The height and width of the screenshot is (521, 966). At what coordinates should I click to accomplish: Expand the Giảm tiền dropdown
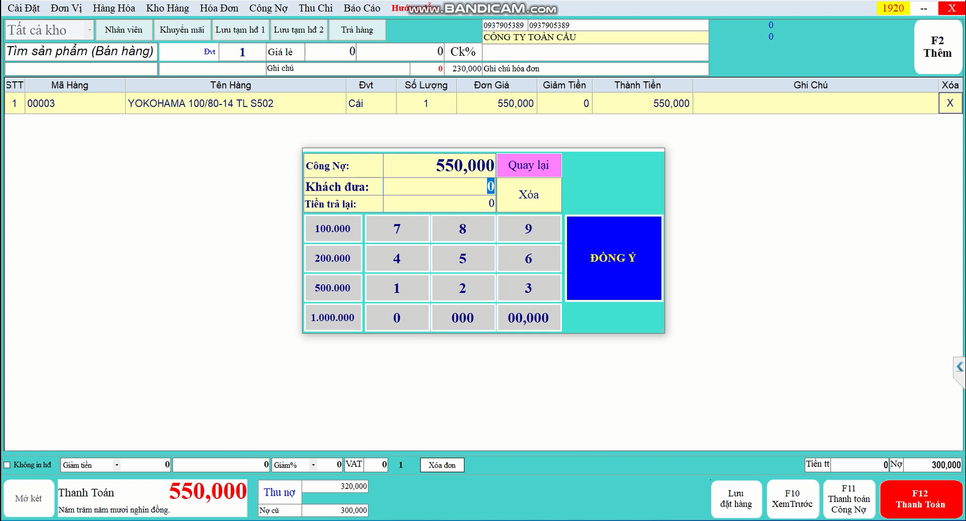point(117,465)
